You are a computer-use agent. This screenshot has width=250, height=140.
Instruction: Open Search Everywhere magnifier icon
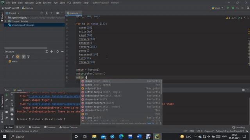[x=248, y=8]
